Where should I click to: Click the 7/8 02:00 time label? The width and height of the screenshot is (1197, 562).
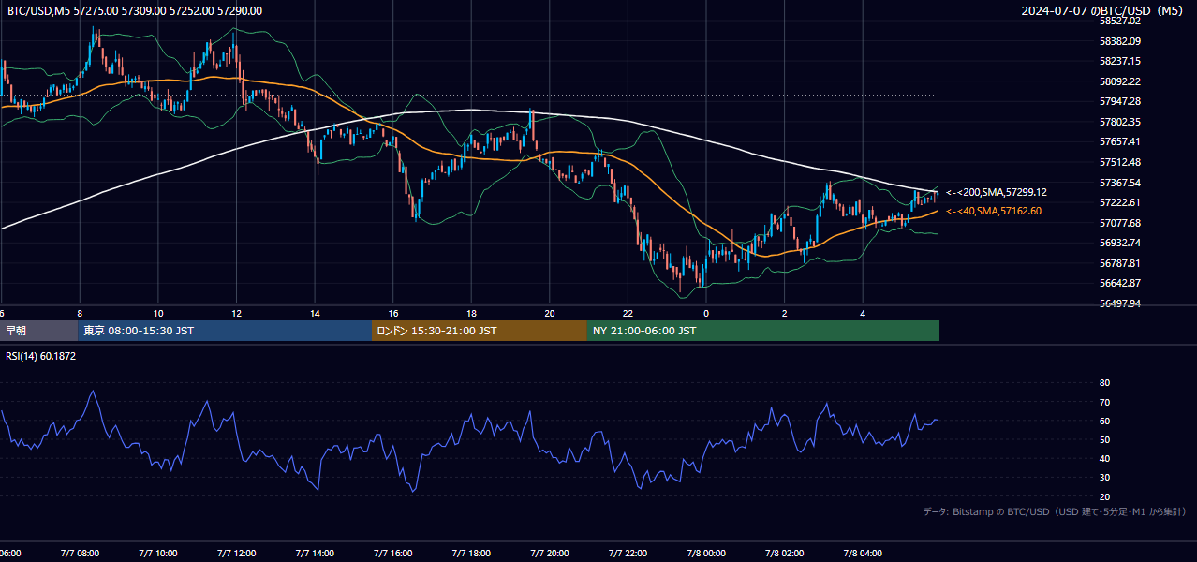pos(785,554)
